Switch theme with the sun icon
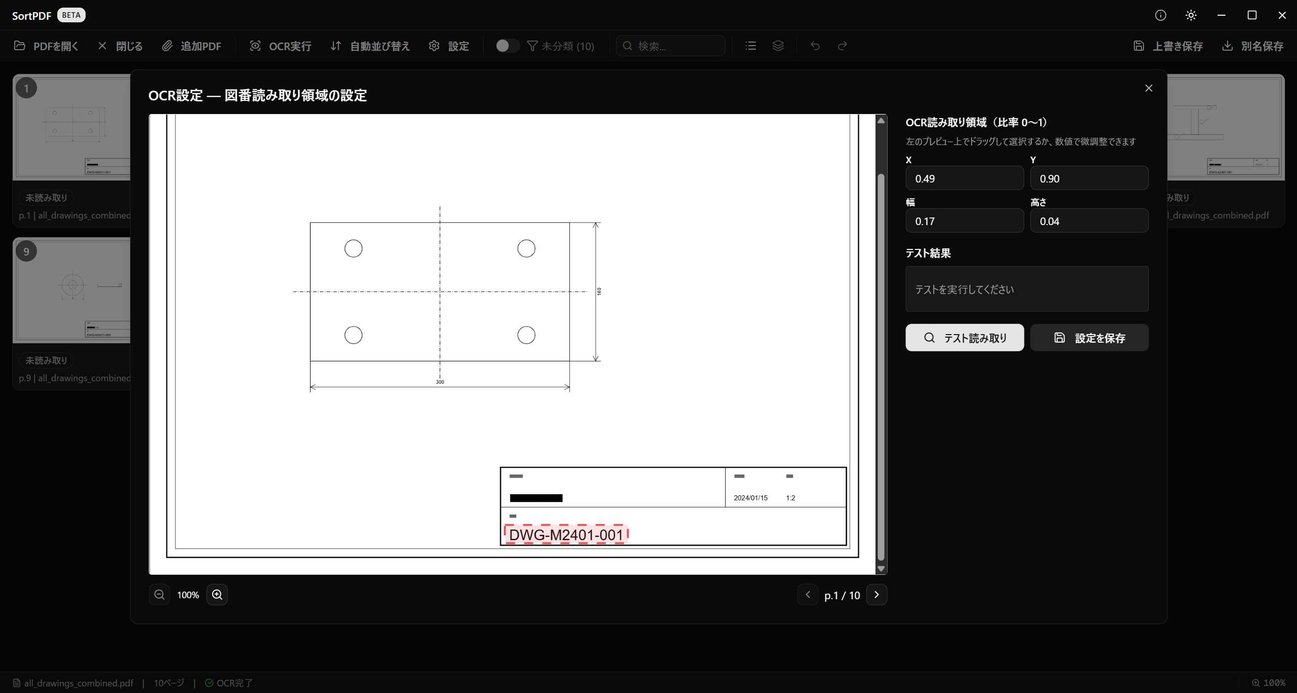 1191,15
